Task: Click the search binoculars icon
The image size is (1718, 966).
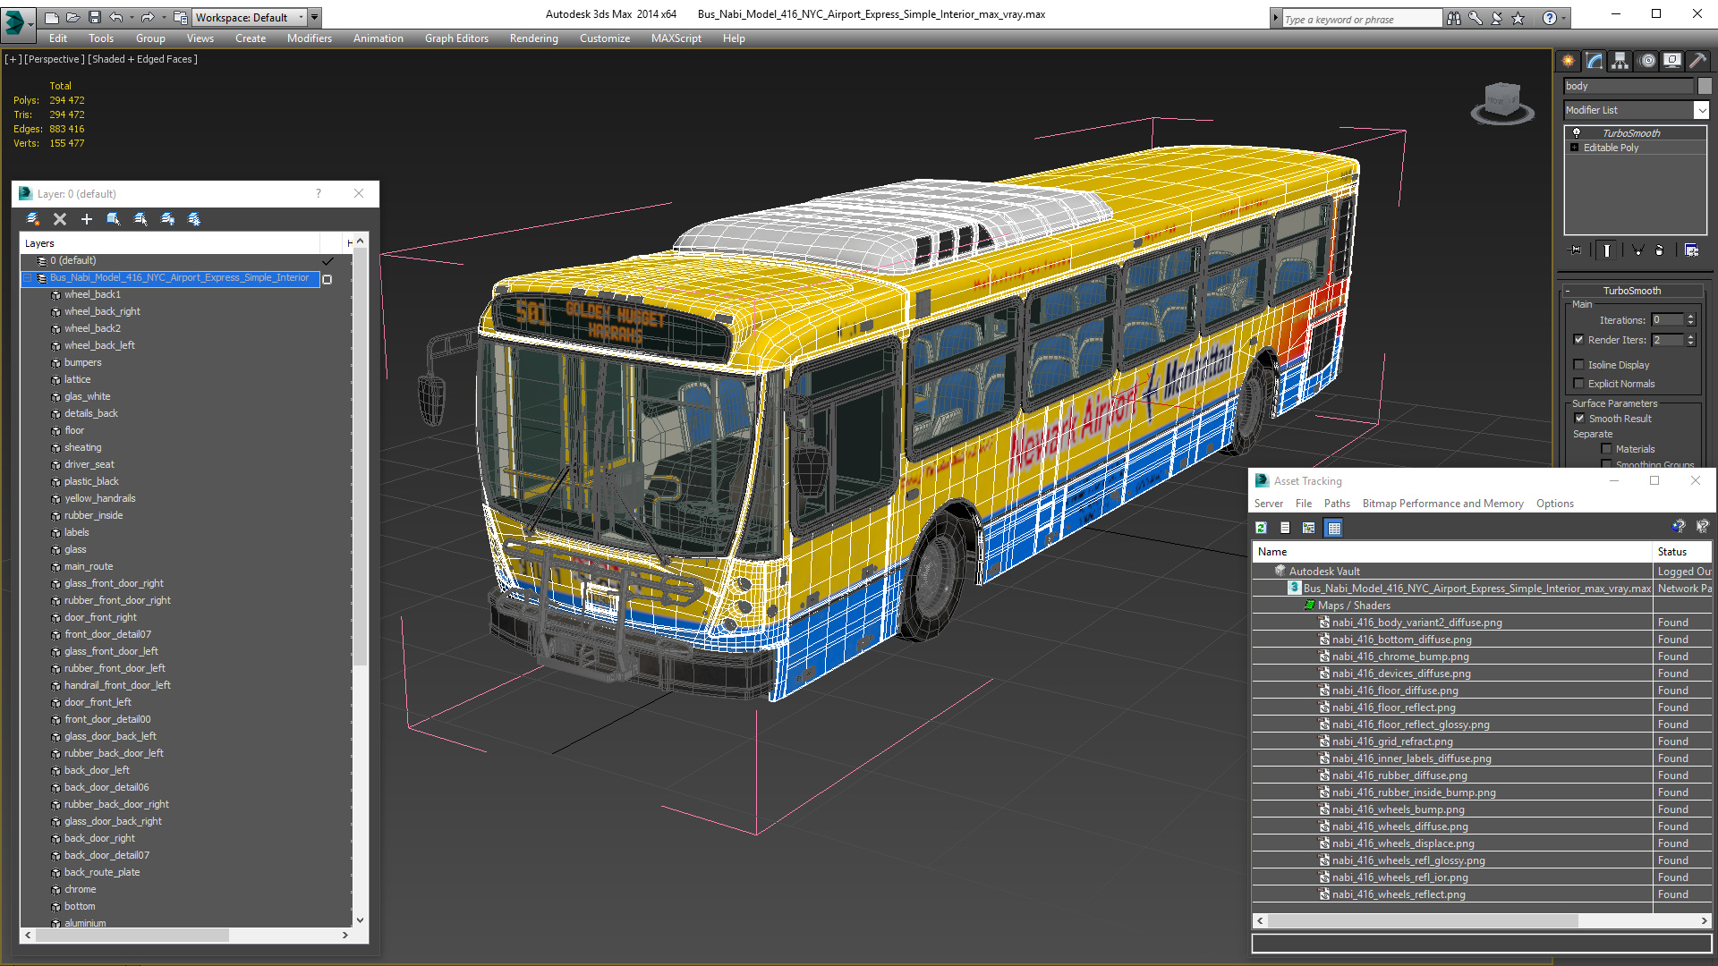Action: click(1454, 18)
